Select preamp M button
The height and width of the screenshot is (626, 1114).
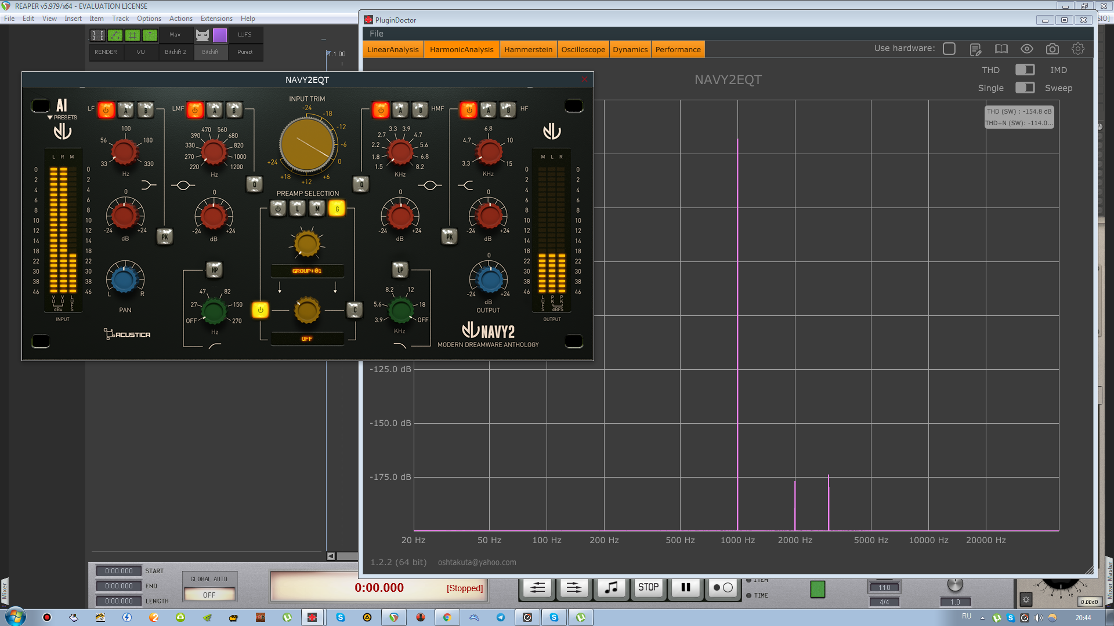(x=317, y=209)
